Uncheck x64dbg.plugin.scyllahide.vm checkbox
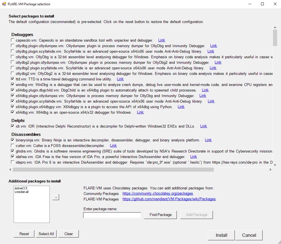Viewport: 281px width, 244px height. 12,101
